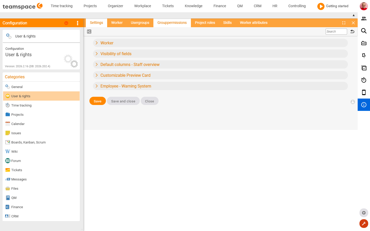
Task: Click the teamspace logo
Action: point(23,6)
